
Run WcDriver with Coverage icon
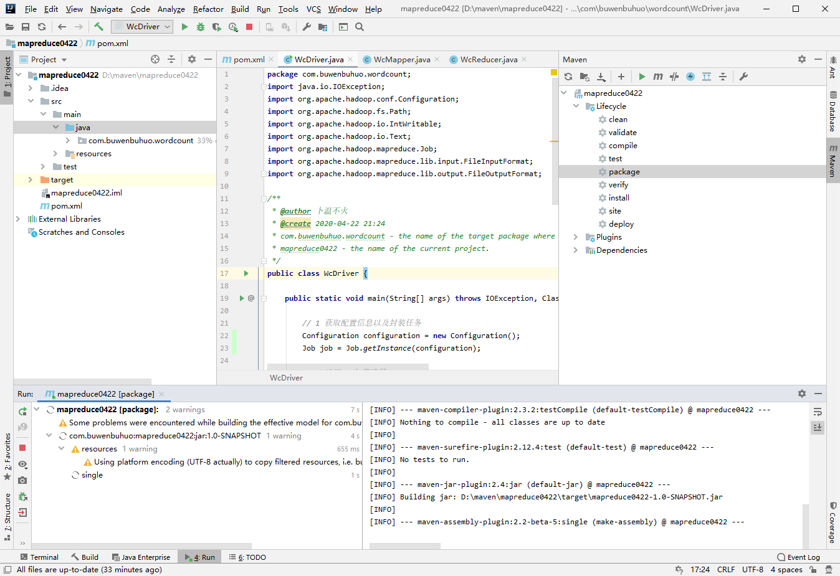click(217, 27)
